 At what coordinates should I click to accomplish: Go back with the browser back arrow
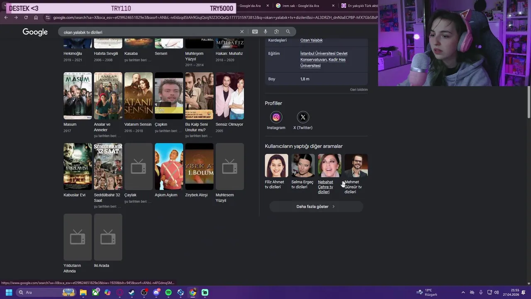click(x=6, y=17)
